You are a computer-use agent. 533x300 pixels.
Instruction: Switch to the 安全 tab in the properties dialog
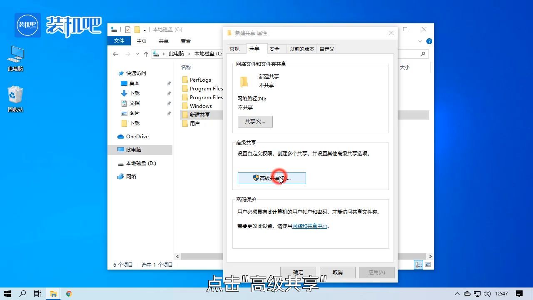coord(275,49)
